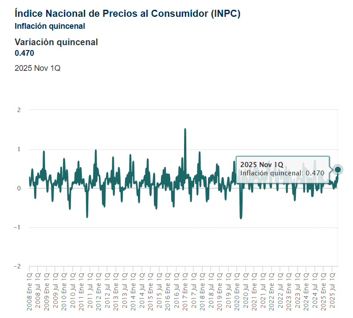This screenshot has height=318, width=353.
Task: Click the highlighted 2025 Nov 1Q data point
Action: click(x=337, y=170)
